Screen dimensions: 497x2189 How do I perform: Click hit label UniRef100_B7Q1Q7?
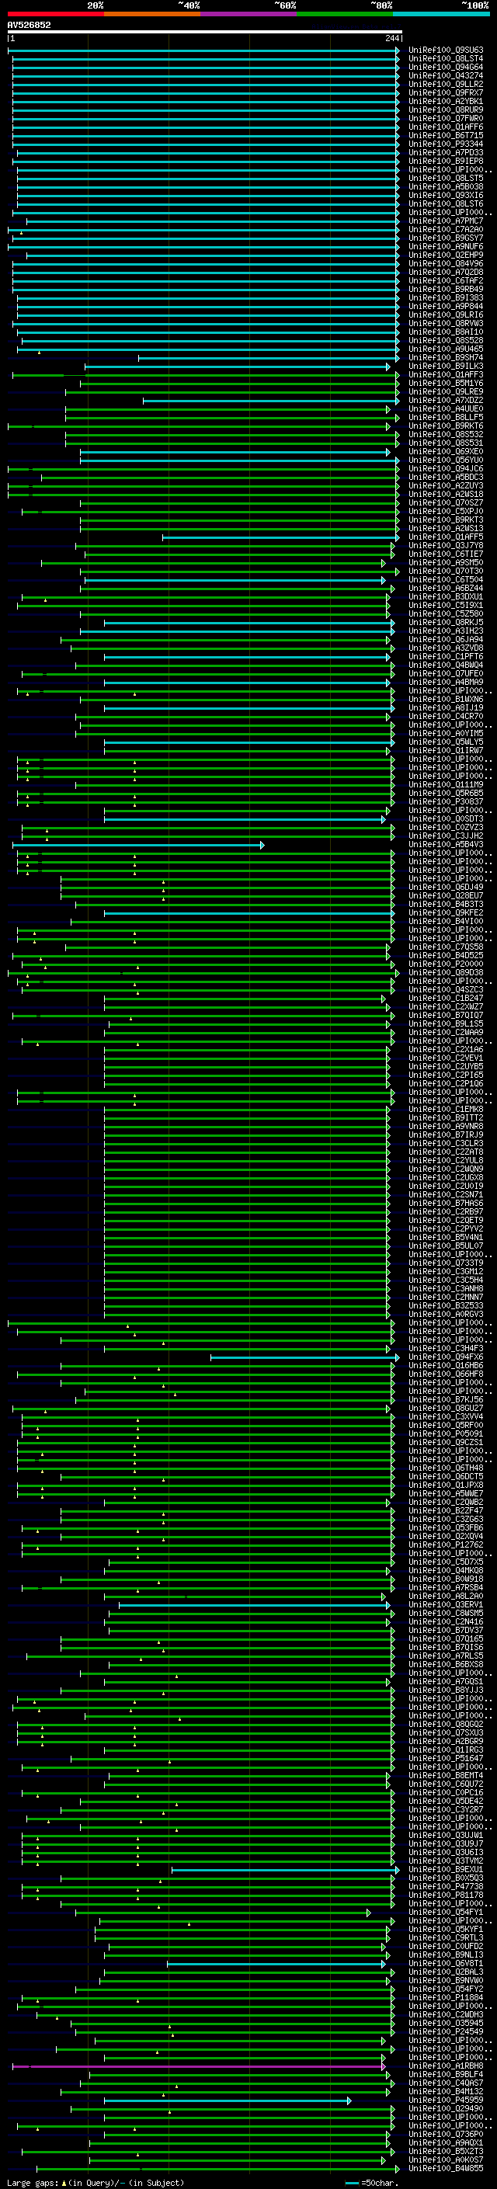point(445,1016)
